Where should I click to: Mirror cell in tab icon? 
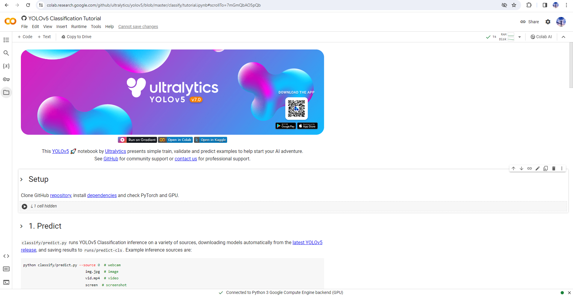pos(546,168)
